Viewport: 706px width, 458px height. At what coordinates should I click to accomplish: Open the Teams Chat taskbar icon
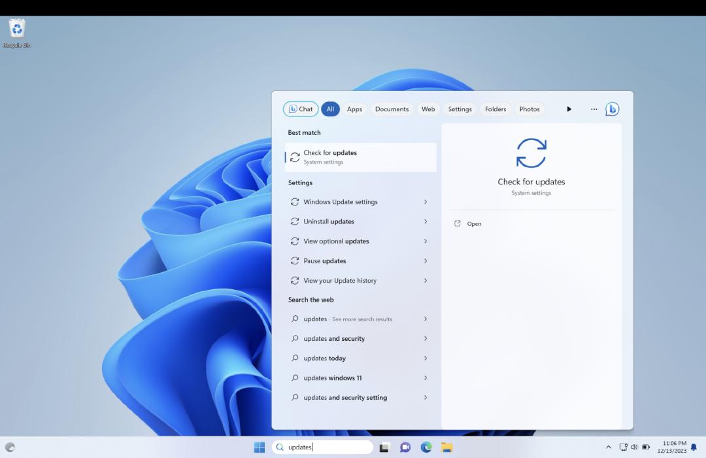pyautogui.click(x=405, y=448)
